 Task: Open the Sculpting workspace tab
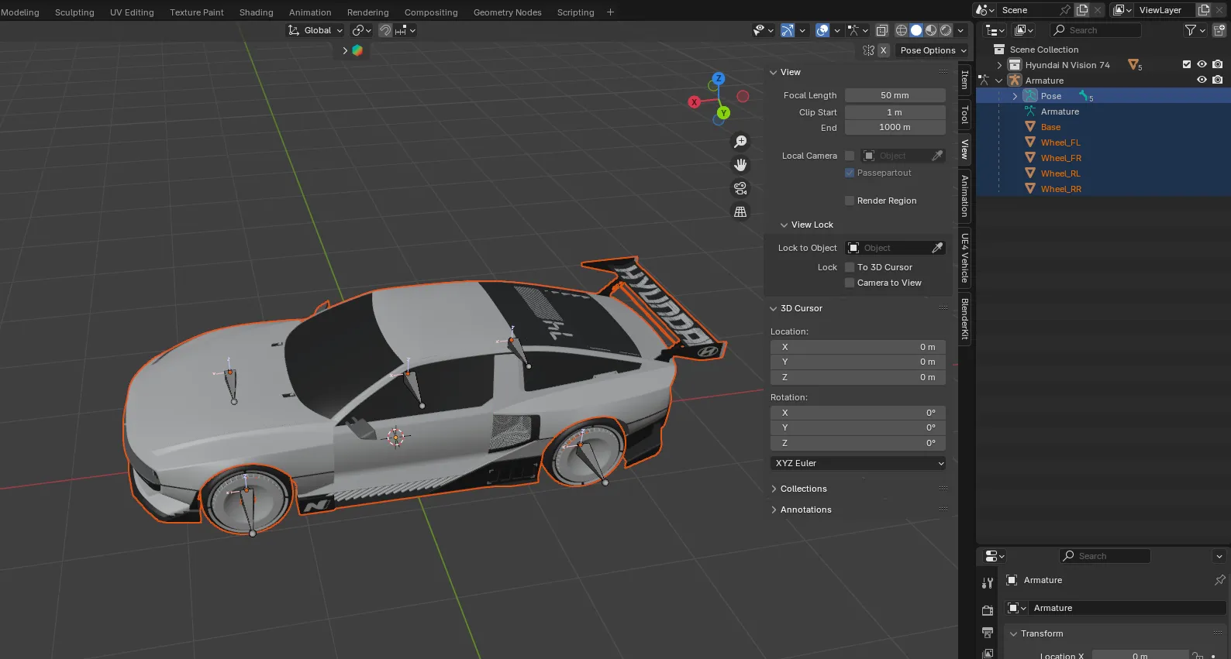tap(74, 12)
